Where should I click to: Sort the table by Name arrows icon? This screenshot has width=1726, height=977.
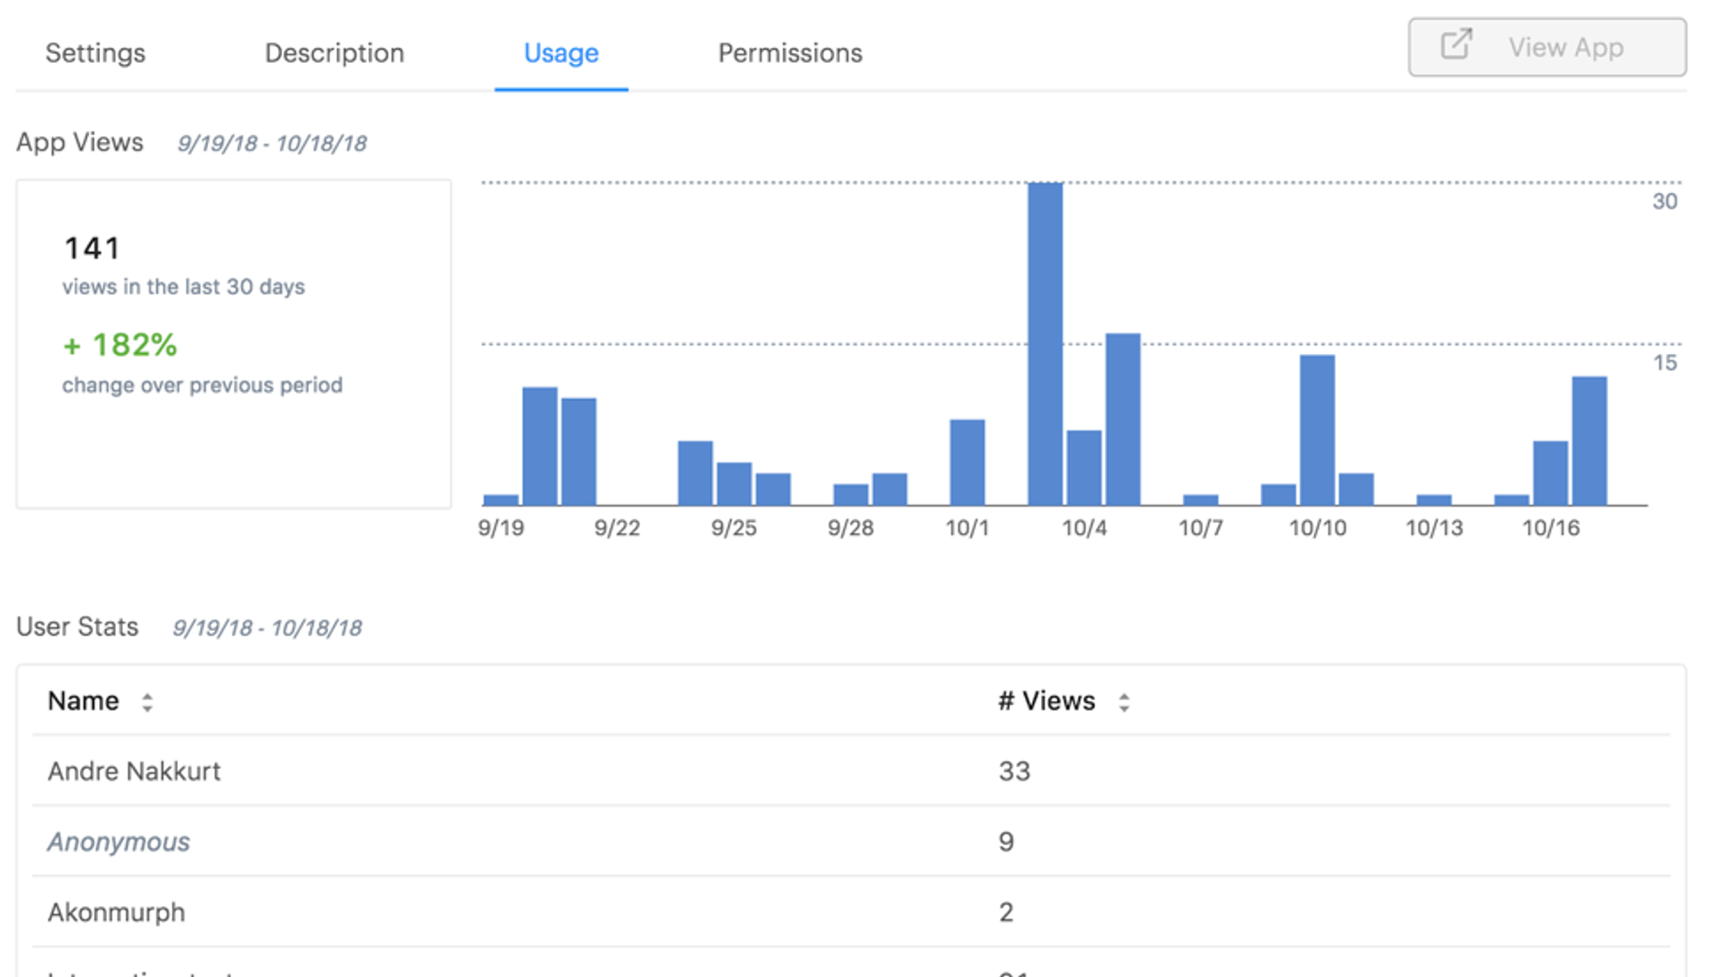(147, 702)
